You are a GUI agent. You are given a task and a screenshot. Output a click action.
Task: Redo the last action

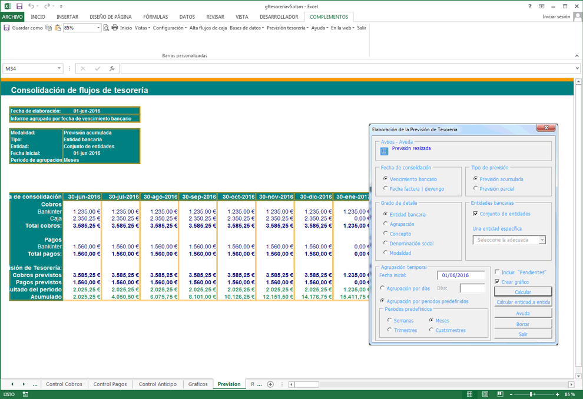coord(47,6)
